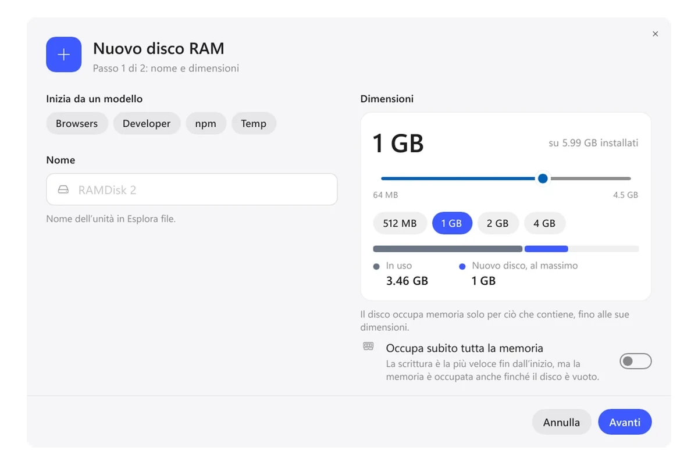Click the '3.46 GB' in-use value
698x465 pixels.
click(x=407, y=281)
